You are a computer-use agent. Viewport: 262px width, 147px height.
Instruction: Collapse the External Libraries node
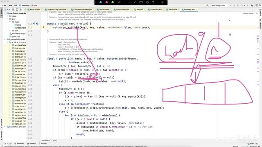click(x=5, y=39)
